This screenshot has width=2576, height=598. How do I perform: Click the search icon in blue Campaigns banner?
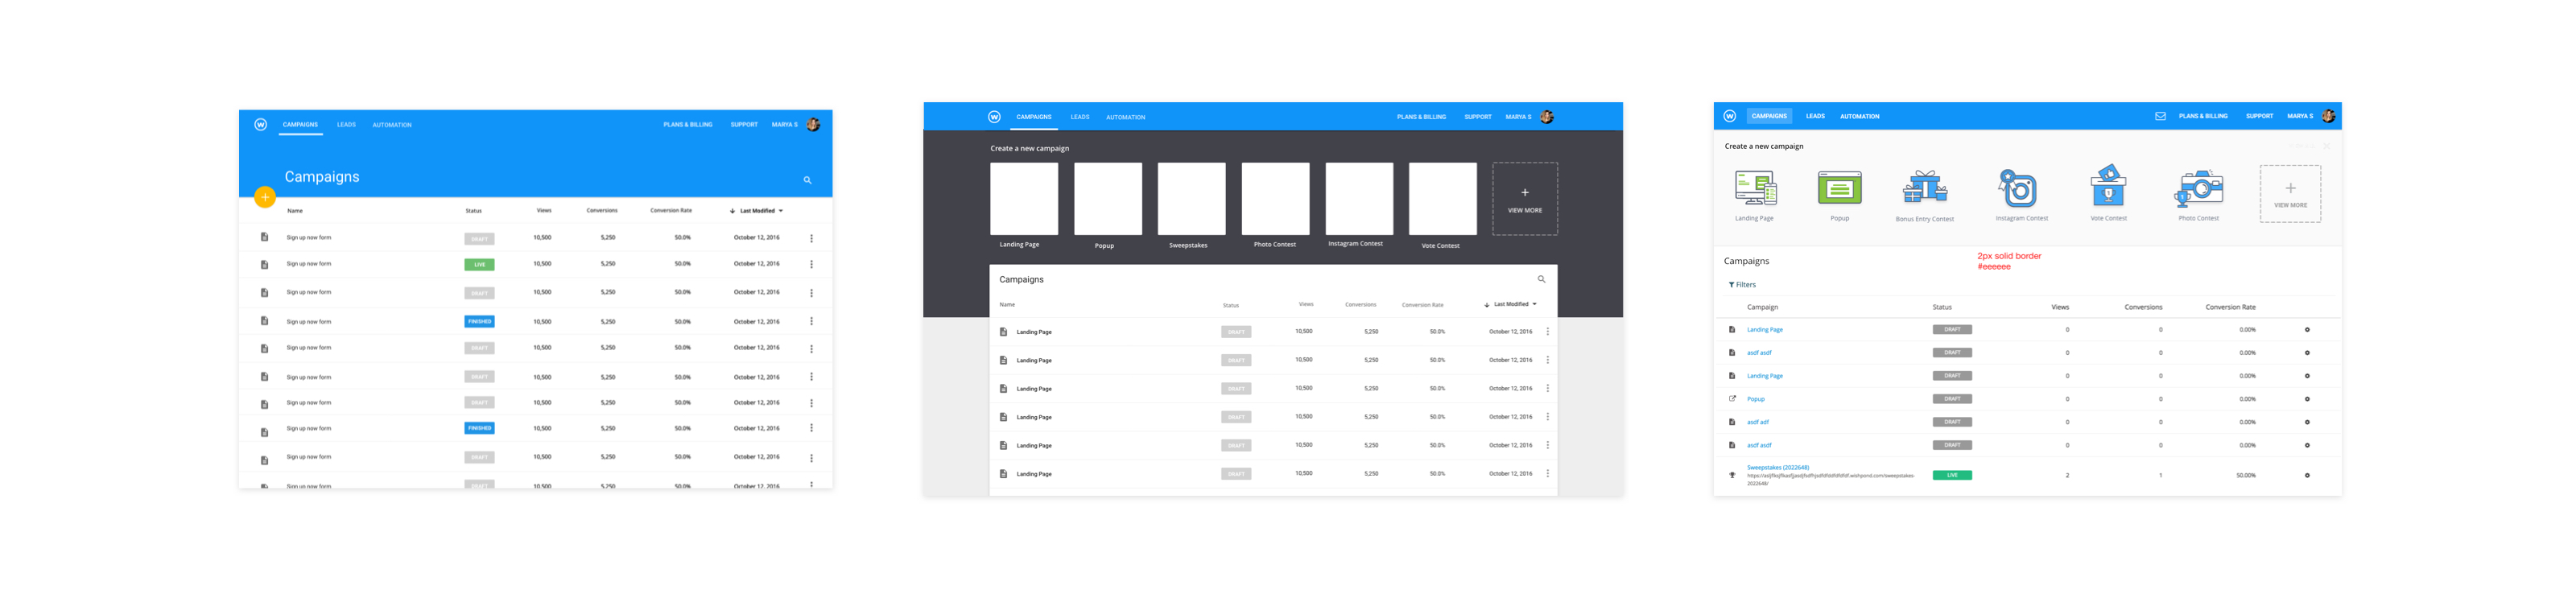[807, 180]
